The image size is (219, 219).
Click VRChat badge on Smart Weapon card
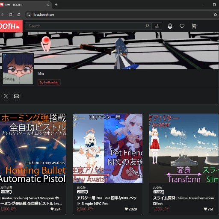click(x=6, y=192)
